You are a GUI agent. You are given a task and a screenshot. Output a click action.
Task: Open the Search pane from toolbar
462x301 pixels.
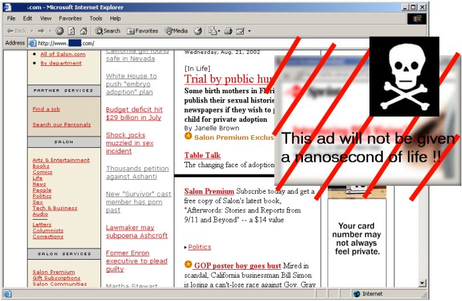[108, 31]
